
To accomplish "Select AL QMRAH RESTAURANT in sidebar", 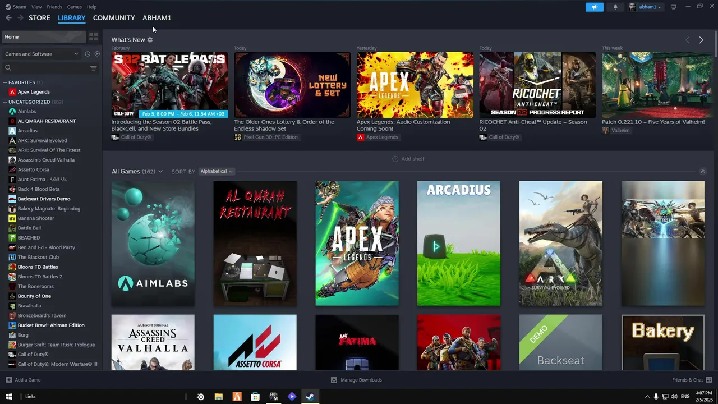I will pos(47,121).
